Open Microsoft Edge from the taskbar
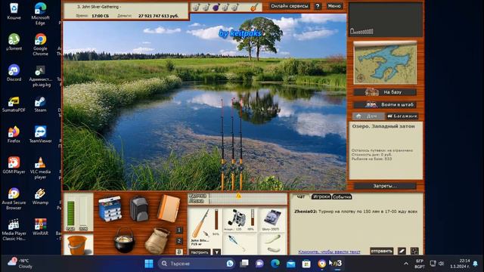The image size is (484, 272). click(275, 264)
